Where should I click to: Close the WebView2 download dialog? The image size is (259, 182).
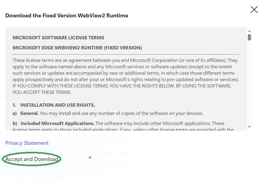(x=254, y=10)
